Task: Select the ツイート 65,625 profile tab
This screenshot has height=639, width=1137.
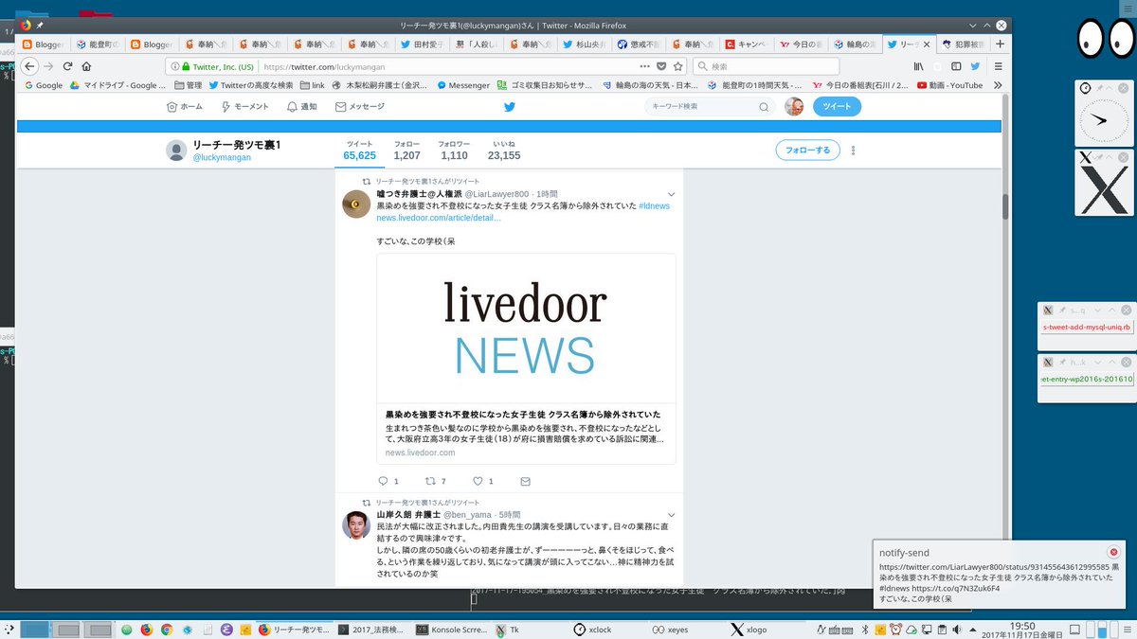Action: tap(359, 150)
